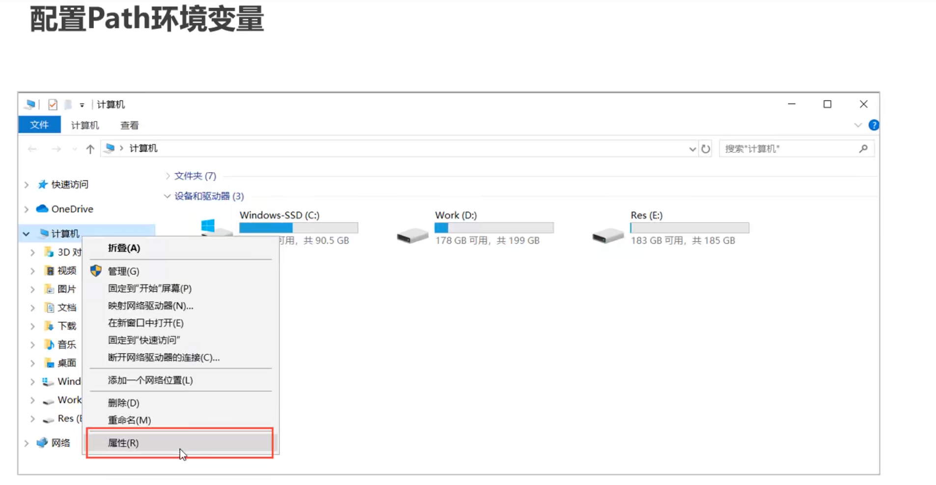Collapse the 设备和驱动器 (3) group
The height and width of the screenshot is (485, 936).
coord(167,196)
